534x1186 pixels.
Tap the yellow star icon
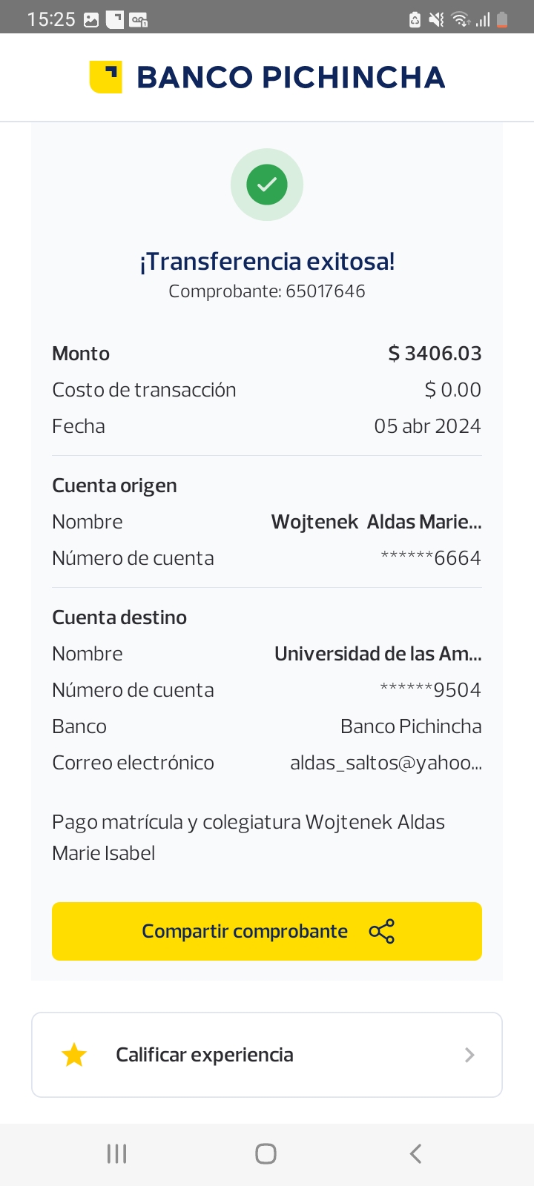click(x=74, y=1055)
